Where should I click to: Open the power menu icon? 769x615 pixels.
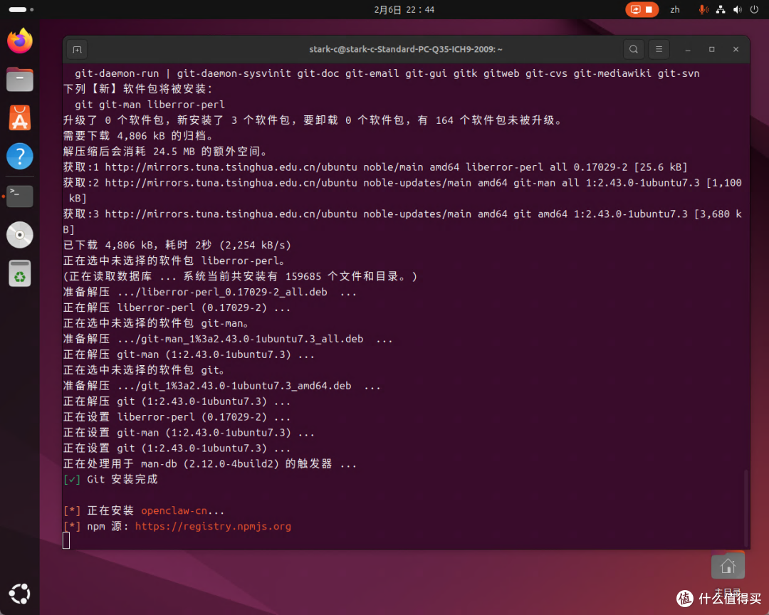(754, 9)
